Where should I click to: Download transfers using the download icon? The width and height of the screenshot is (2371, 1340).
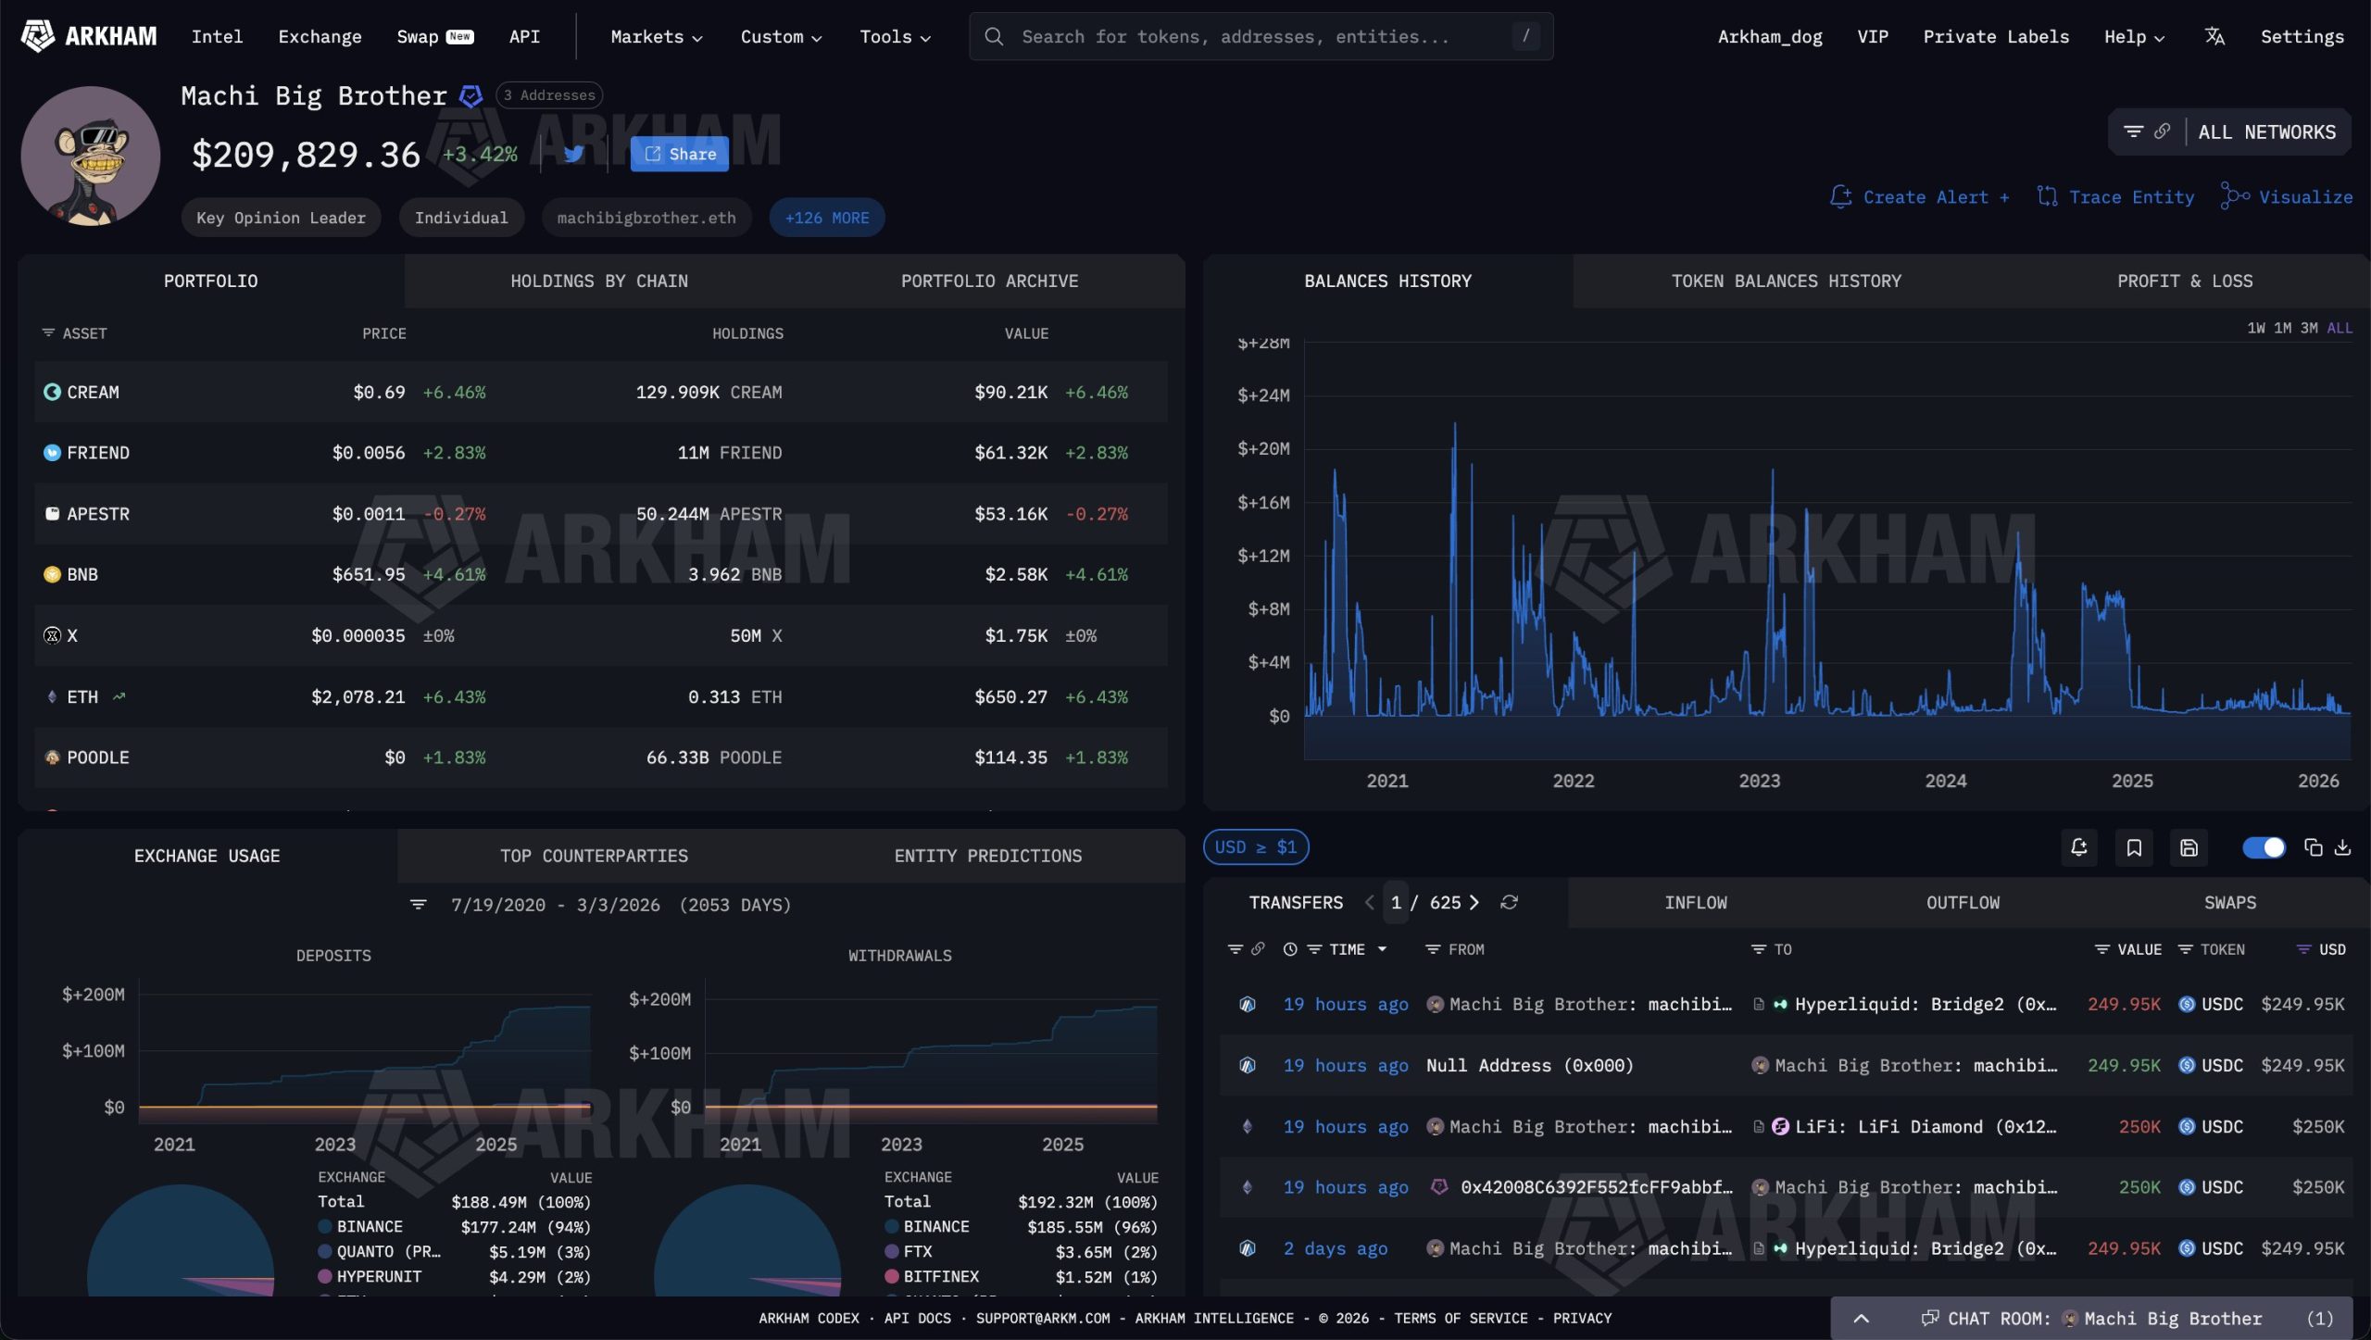[2343, 847]
